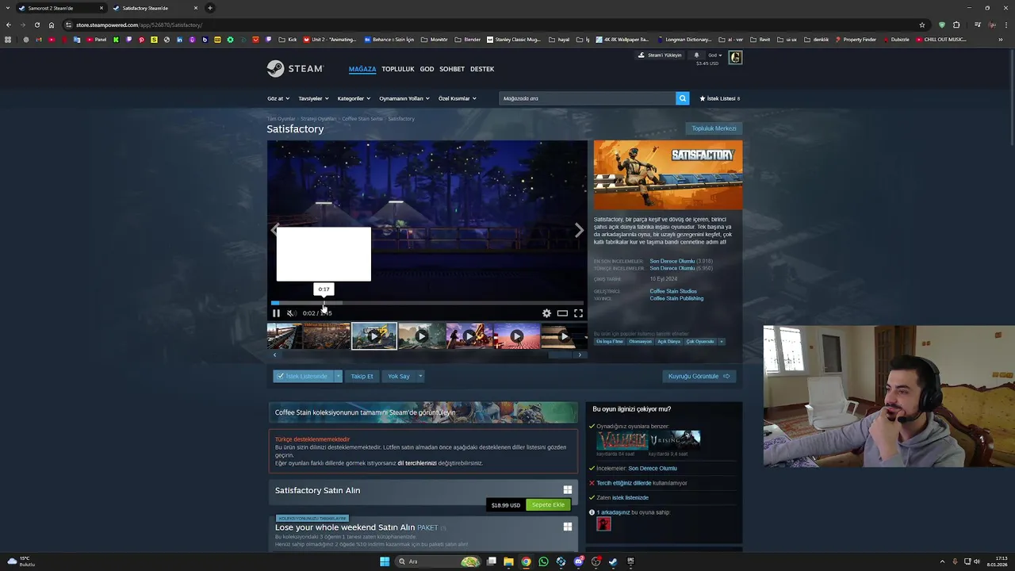
Task: Click Steam'i Yükleyin install button
Action: tap(661, 56)
